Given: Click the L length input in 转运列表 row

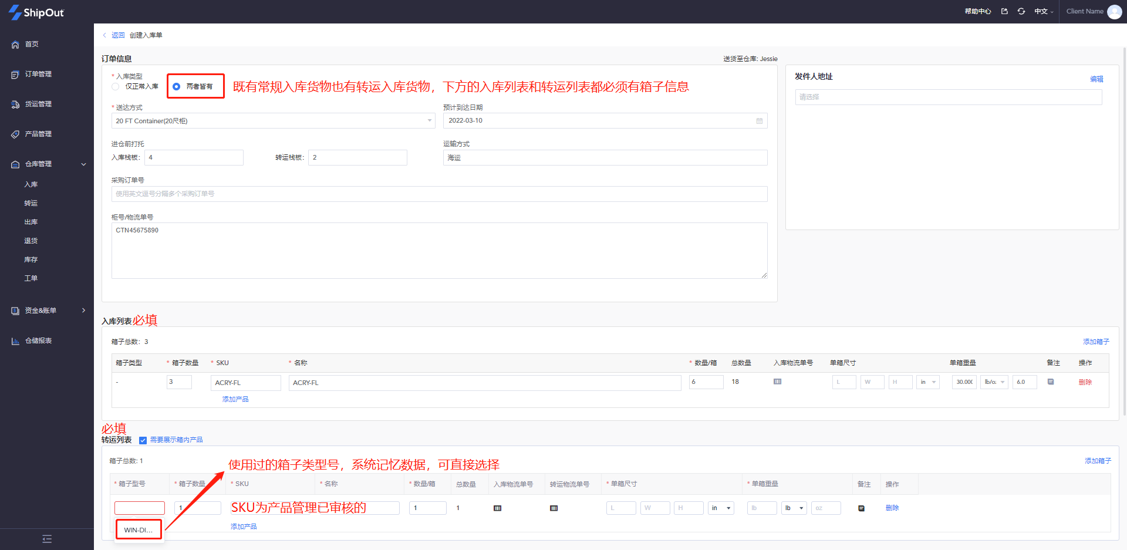Looking at the screenshot, I should (x=621, y=508).
